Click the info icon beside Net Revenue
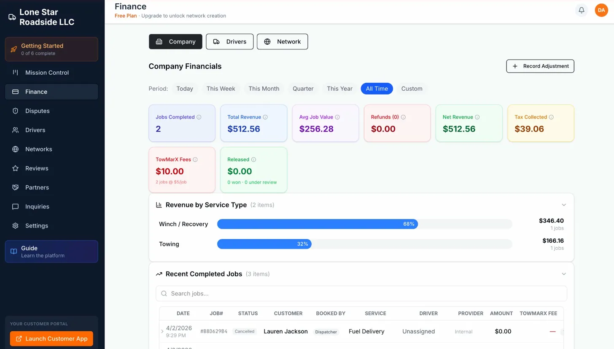The width and height of the screenshot is (614, 349). pos(477,117)
